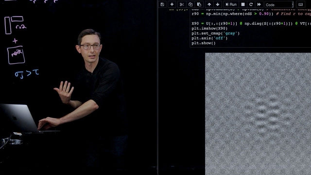The height and width of the screenshot is (175, 311).
Task: Move the selected cell up
Action: [x=209, y=4]
